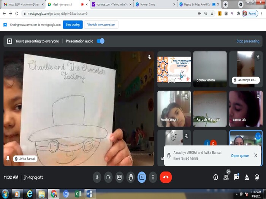Viewport: 266px width, 199px height.
Task: Open the Paused profile button
Action: pyautogui.click(x=250, y=14)
